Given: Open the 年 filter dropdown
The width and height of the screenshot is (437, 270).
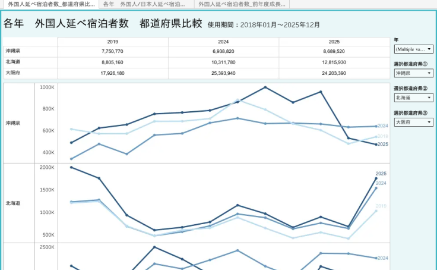Looking at the screenshot, I should coord(414,49).
